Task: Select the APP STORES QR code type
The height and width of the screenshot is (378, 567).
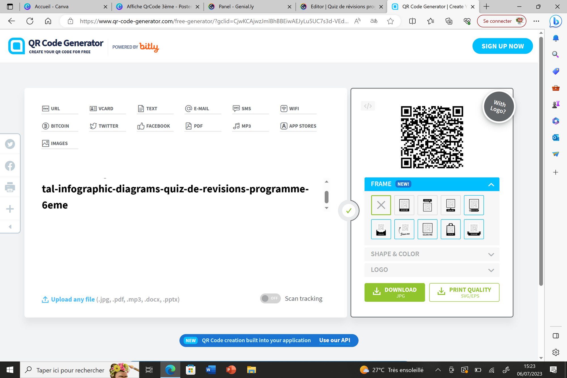Action: click(x=302, y=126)
